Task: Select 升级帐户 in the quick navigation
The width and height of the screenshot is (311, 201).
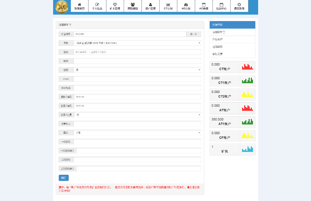Action: tap(232, 39)
